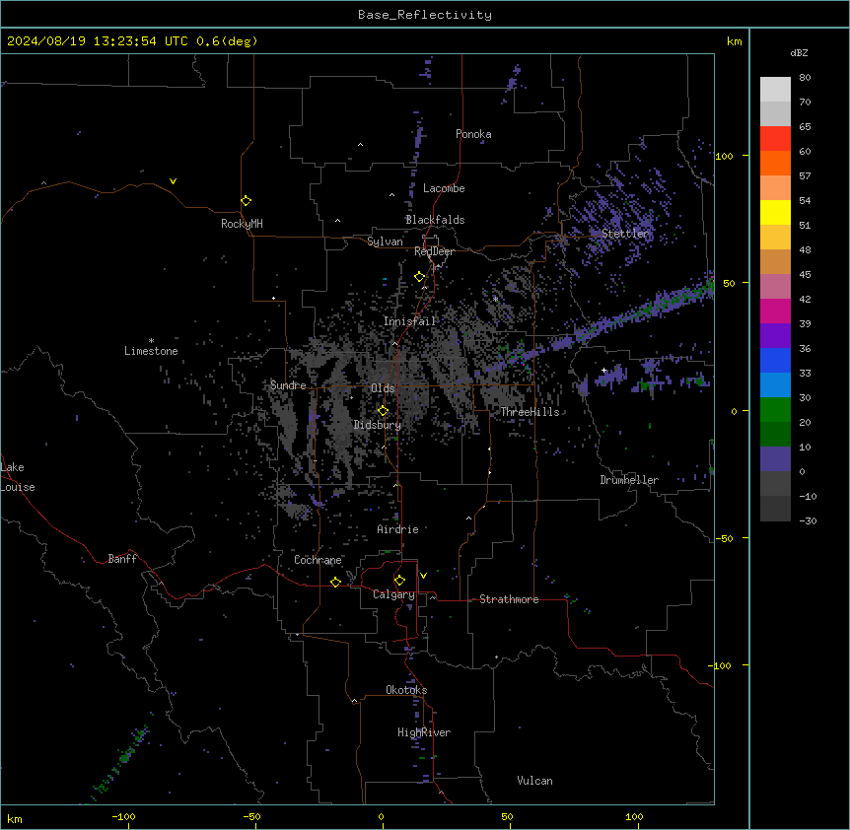
Task: Select the RedDeer city label
Action: click(x=434, y=251)
